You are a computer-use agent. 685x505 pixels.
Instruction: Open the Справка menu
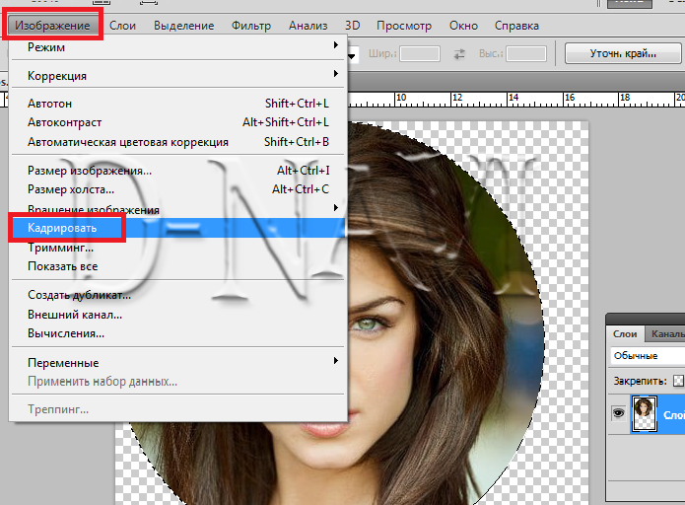pyautogui.click(x=516, y=26)
